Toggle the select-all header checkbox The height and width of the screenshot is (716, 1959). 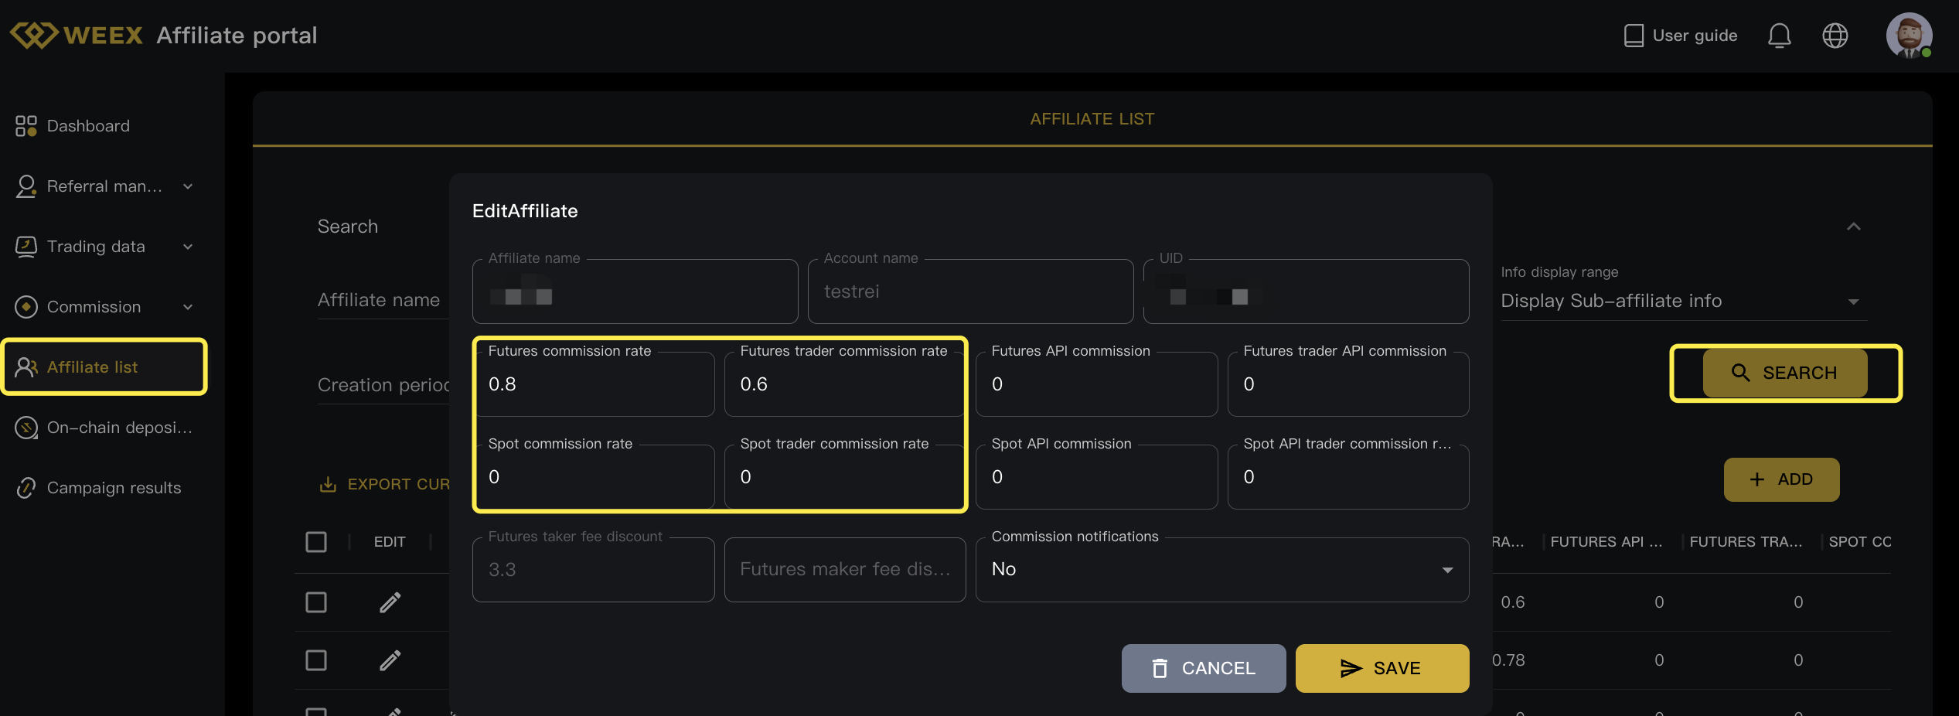click(316, 542)
